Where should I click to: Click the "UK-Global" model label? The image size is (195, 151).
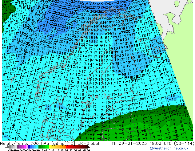(x=88, y=144)
